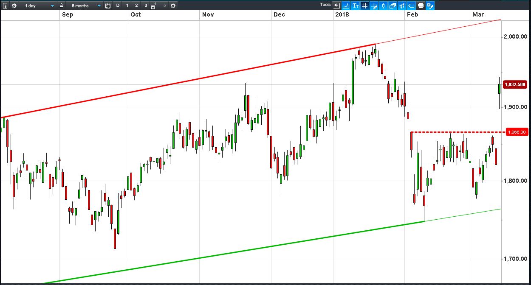531x285 pixels.
Task: Save layout to preset 4
Action: (x=154, y=6)
